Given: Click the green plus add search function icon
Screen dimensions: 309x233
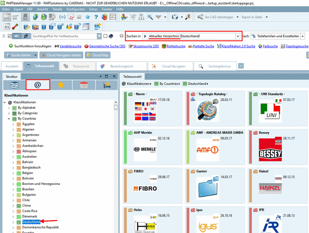Looking at the screenshot, I should point(11,46).
